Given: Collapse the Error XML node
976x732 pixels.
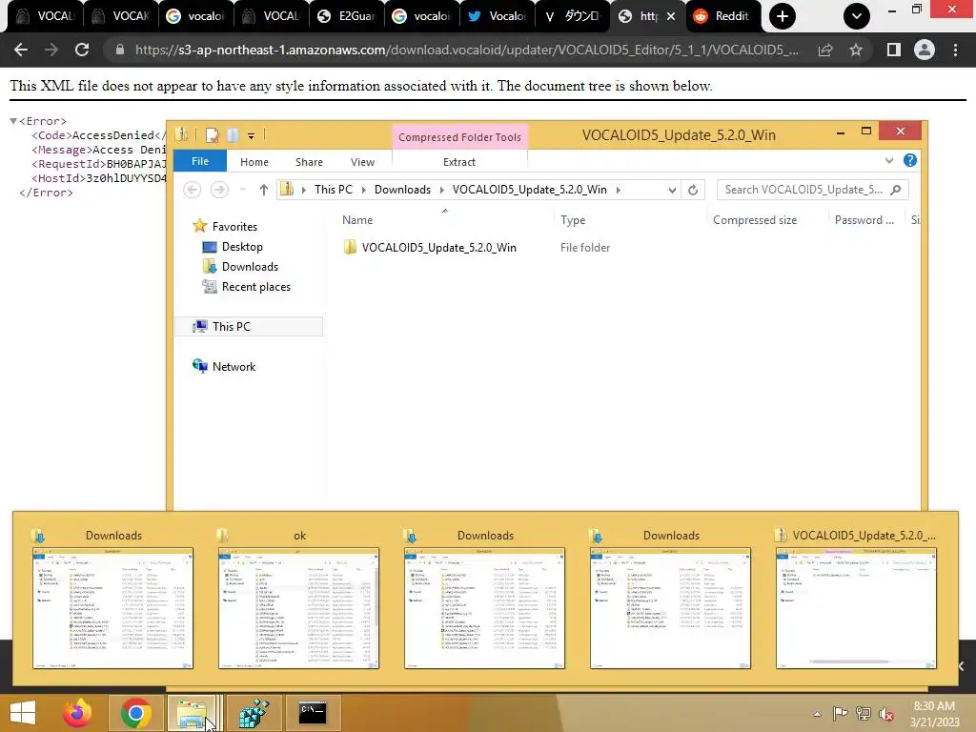Looking at the screenshot, I should click(13, 121).
